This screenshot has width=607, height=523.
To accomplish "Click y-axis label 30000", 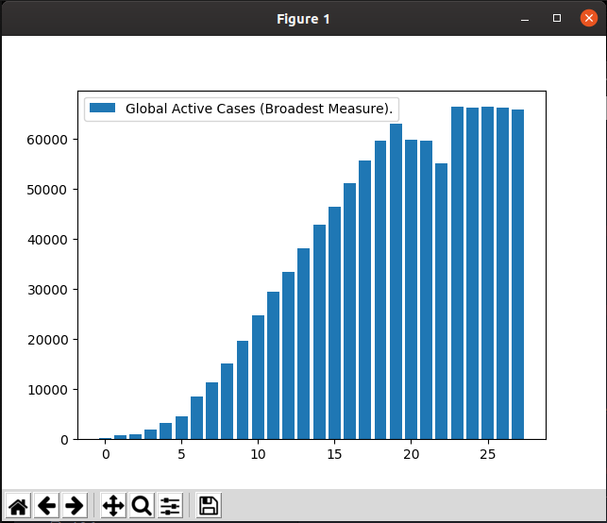I will coord(47,290).
